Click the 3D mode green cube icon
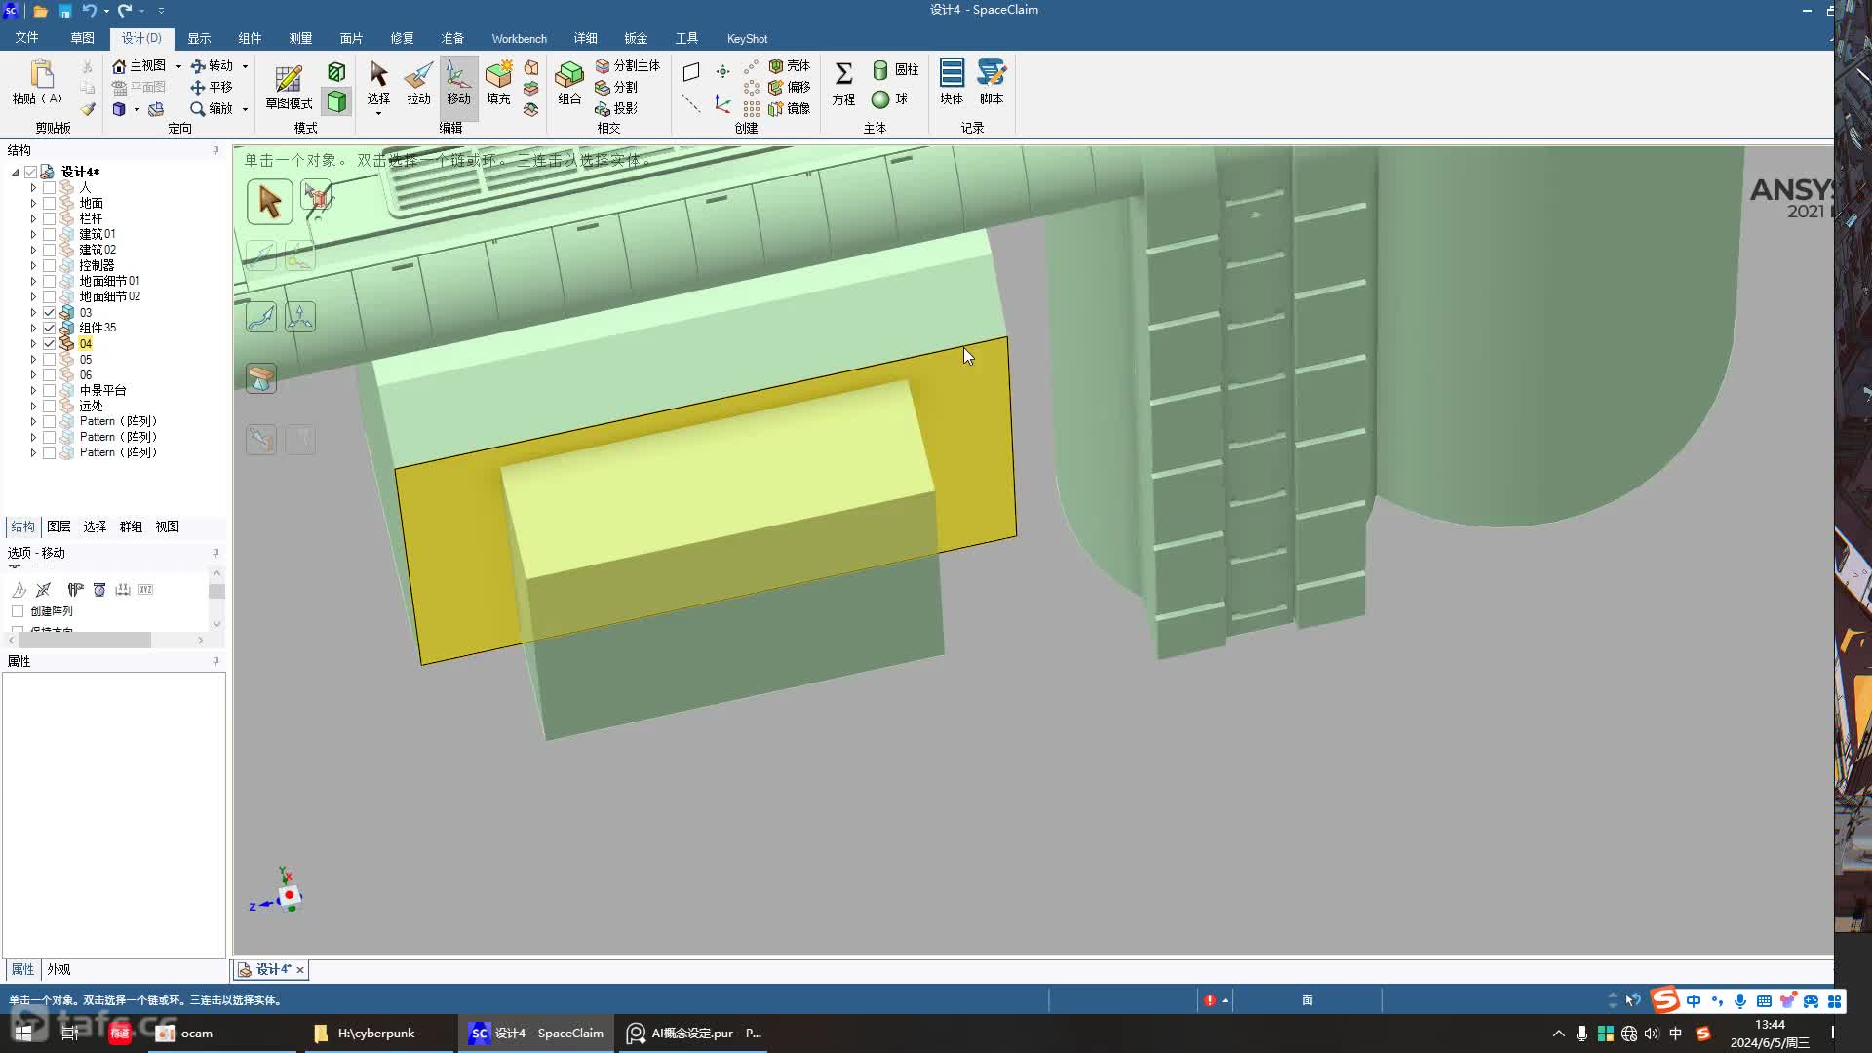This screenshot has width=1872, height=1053. [x=336, y=101]
